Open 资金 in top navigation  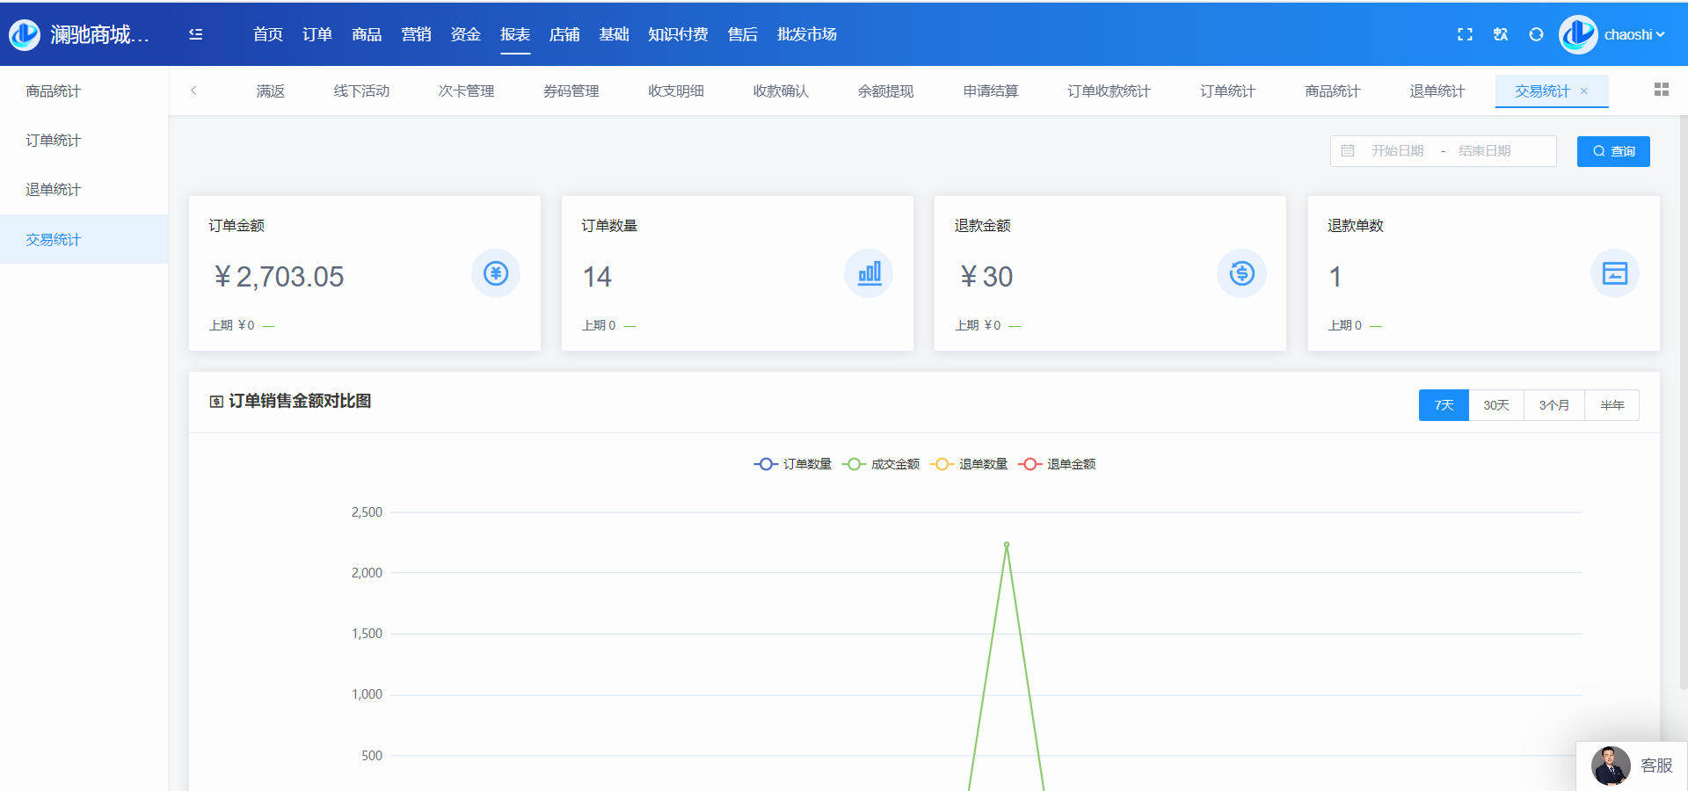[465, 34]
